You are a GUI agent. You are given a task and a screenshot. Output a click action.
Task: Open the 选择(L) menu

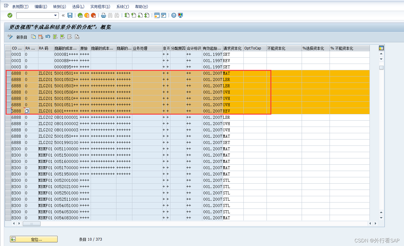[x=78, y=7]
